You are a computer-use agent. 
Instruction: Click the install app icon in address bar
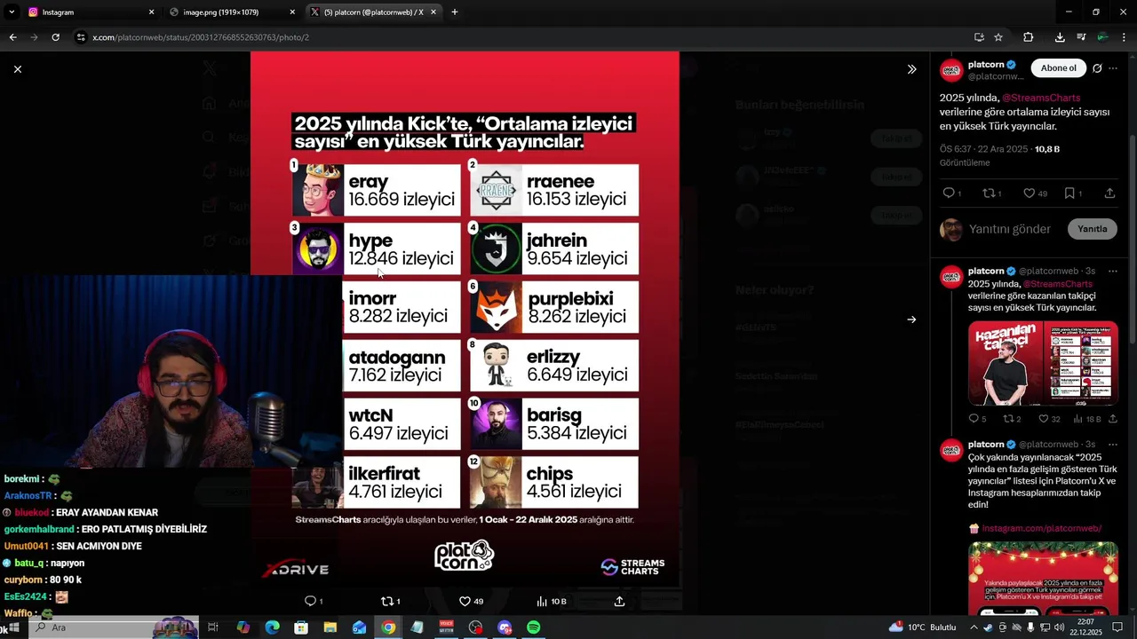coord(979,37)
